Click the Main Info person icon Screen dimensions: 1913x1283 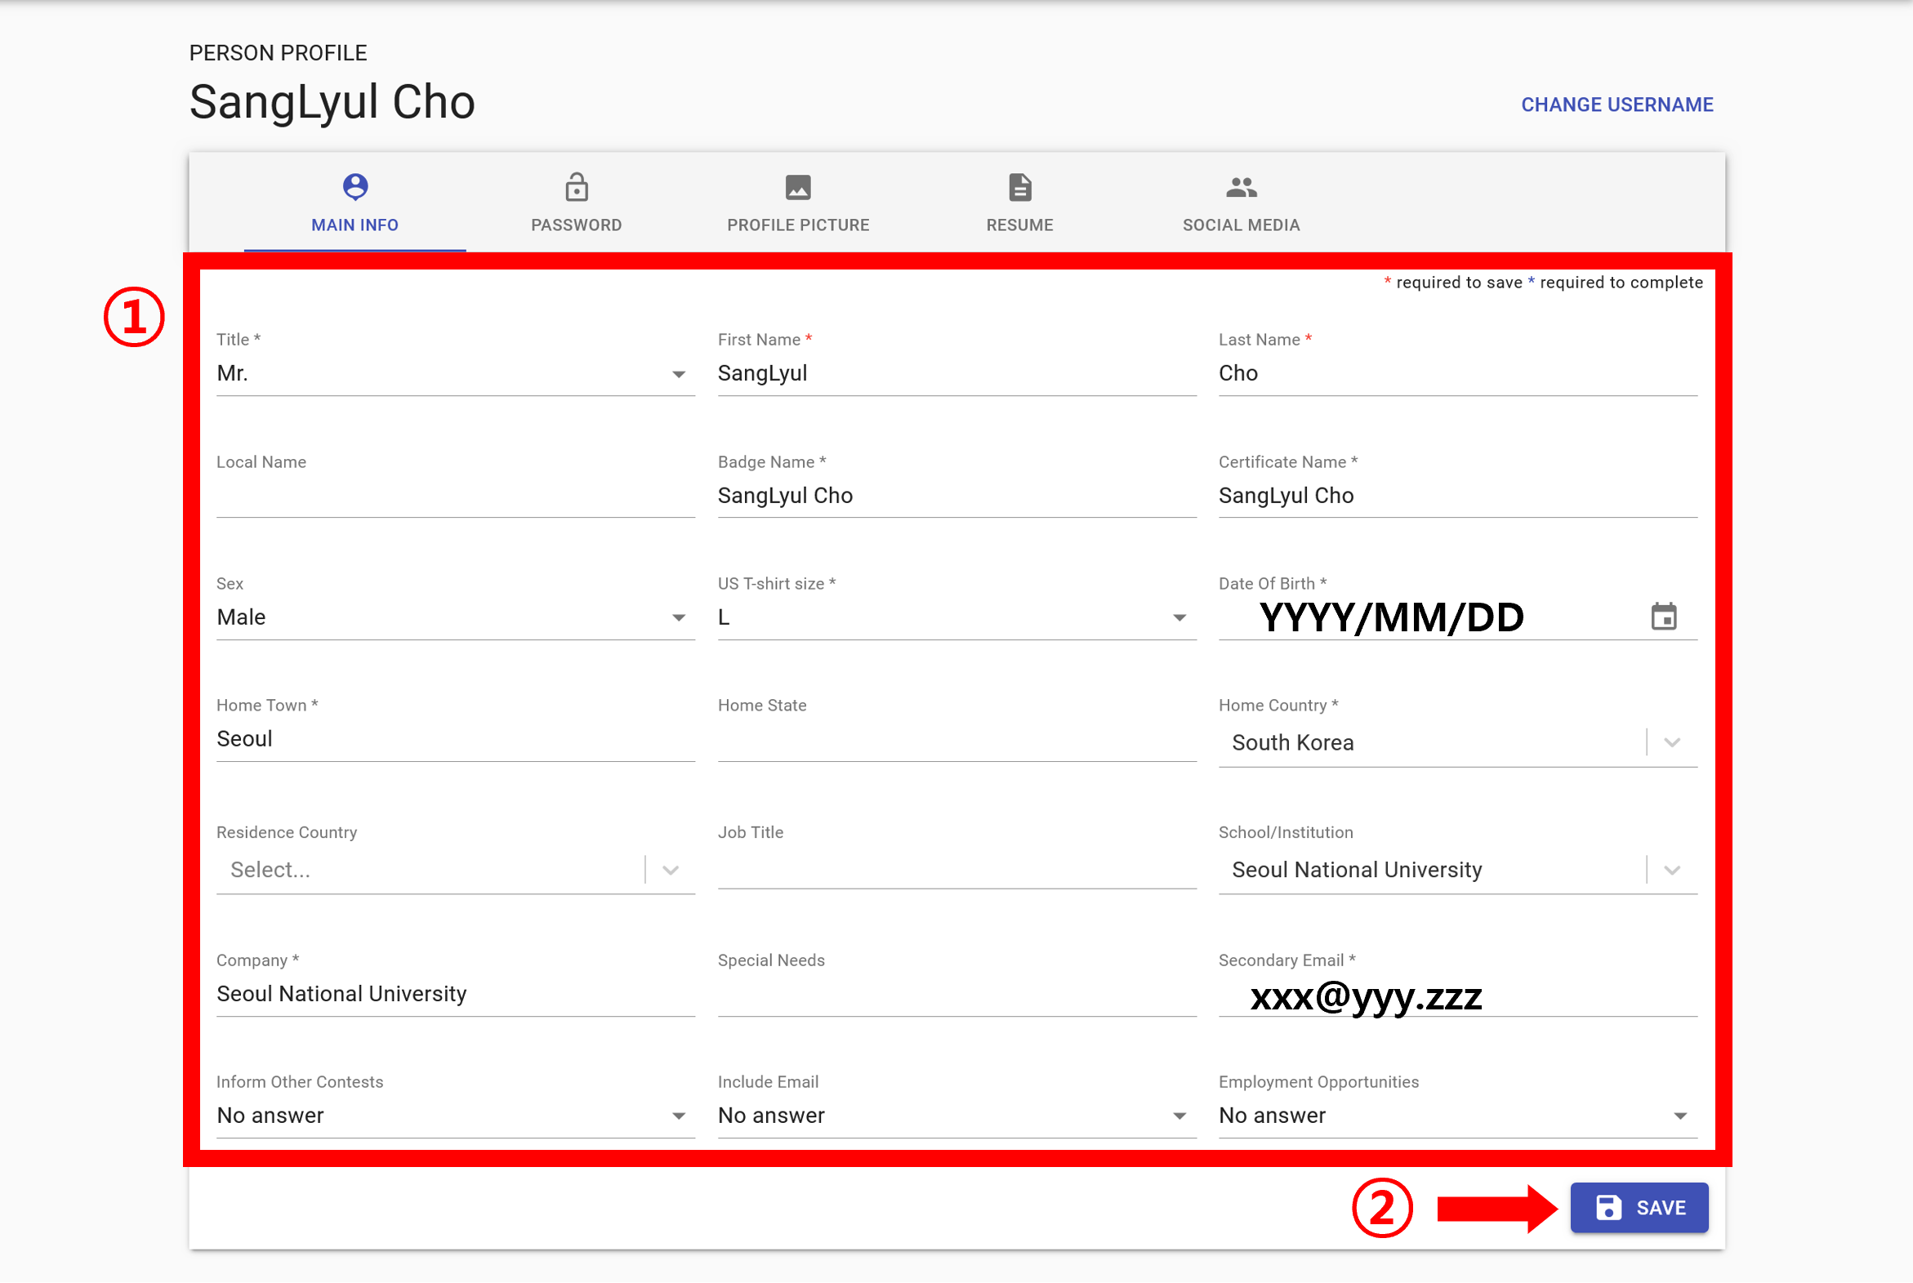click(x=355, y=186)
